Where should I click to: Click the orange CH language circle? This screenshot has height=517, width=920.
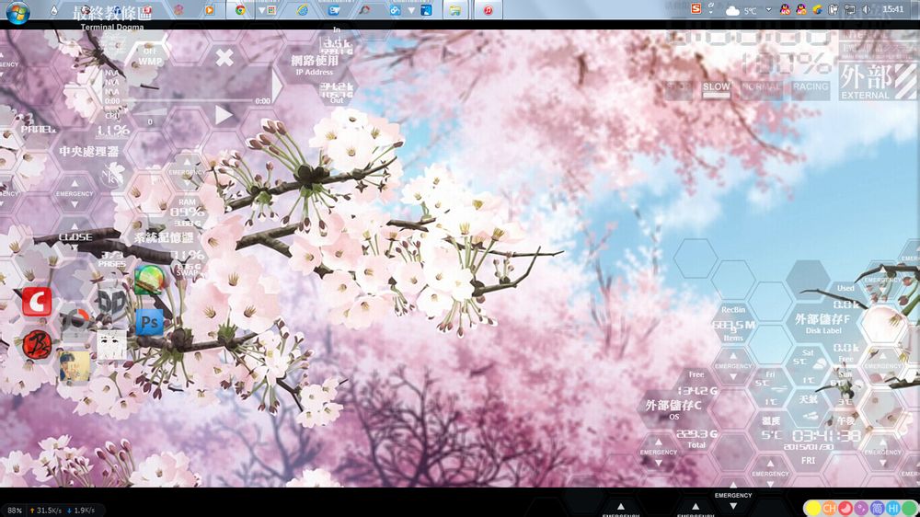tap(829, 508)
